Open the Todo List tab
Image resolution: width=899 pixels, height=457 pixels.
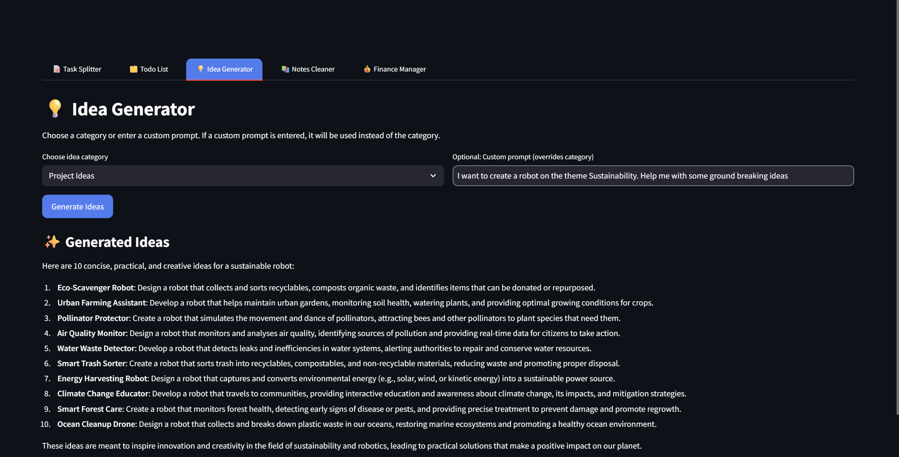tap(154, 69)
